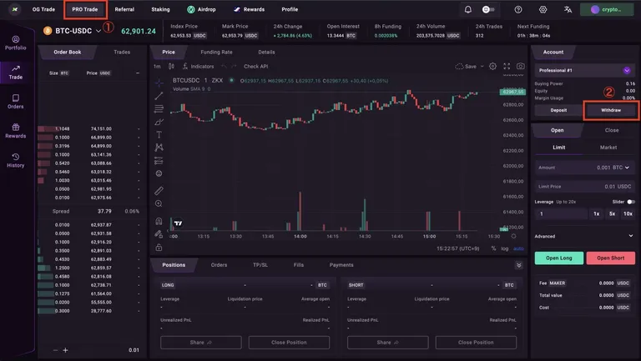
Task: Toggle log scale on chart
Action: (x=505, y=248)
